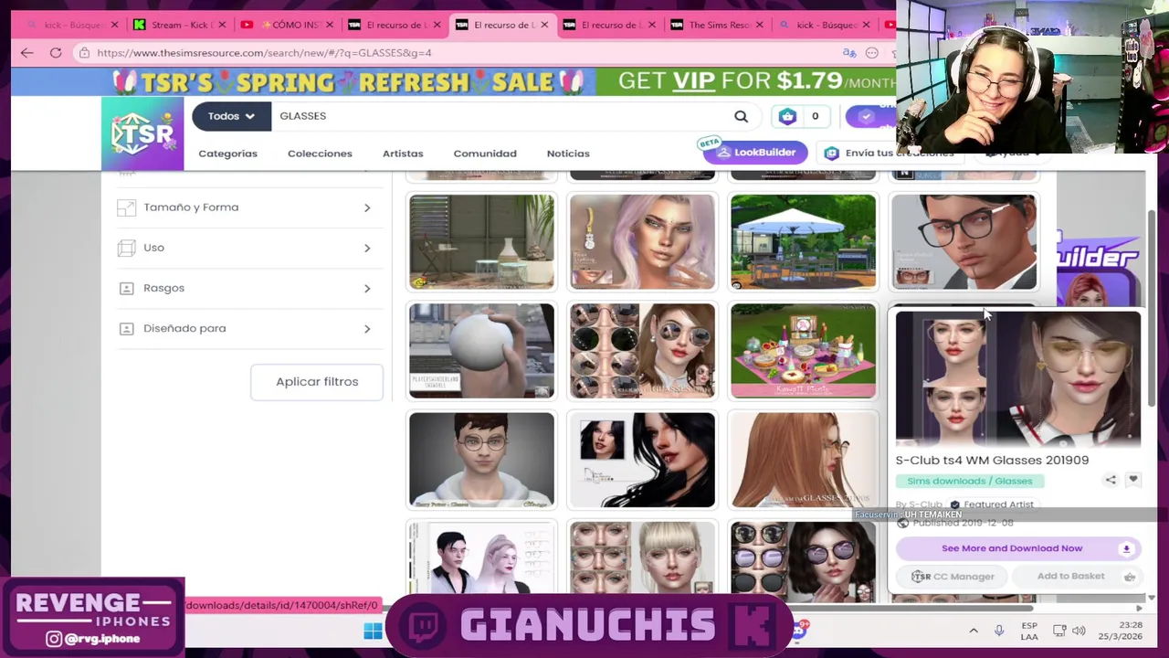
Task: Click the share icon on S-Club popup
Action: (1111, 480)
